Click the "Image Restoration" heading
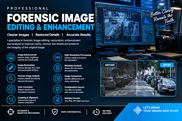 26,65
